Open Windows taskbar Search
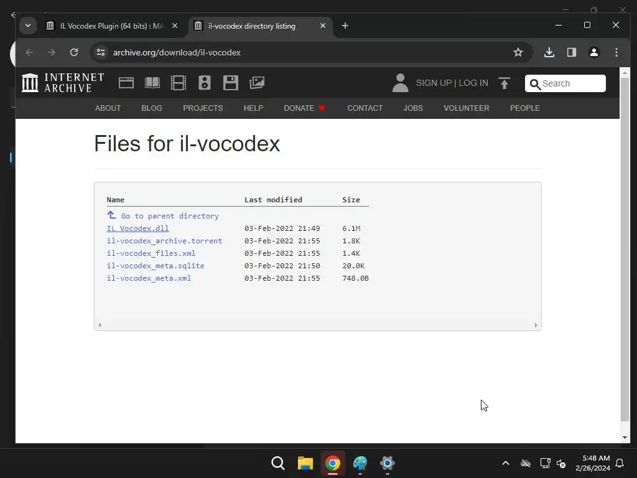This screenshot has width=637, height=478. [x=278, y=463]
